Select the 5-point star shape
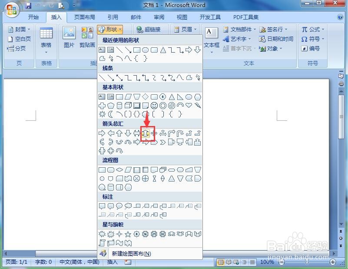The image size is (348, 269). coord(128,234)
